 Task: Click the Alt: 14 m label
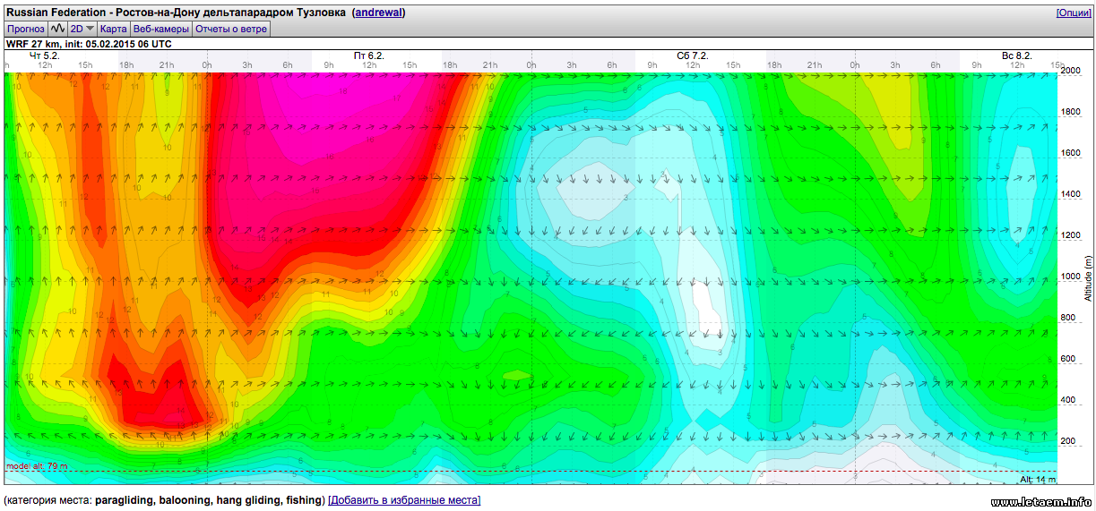coord(1039,480)
